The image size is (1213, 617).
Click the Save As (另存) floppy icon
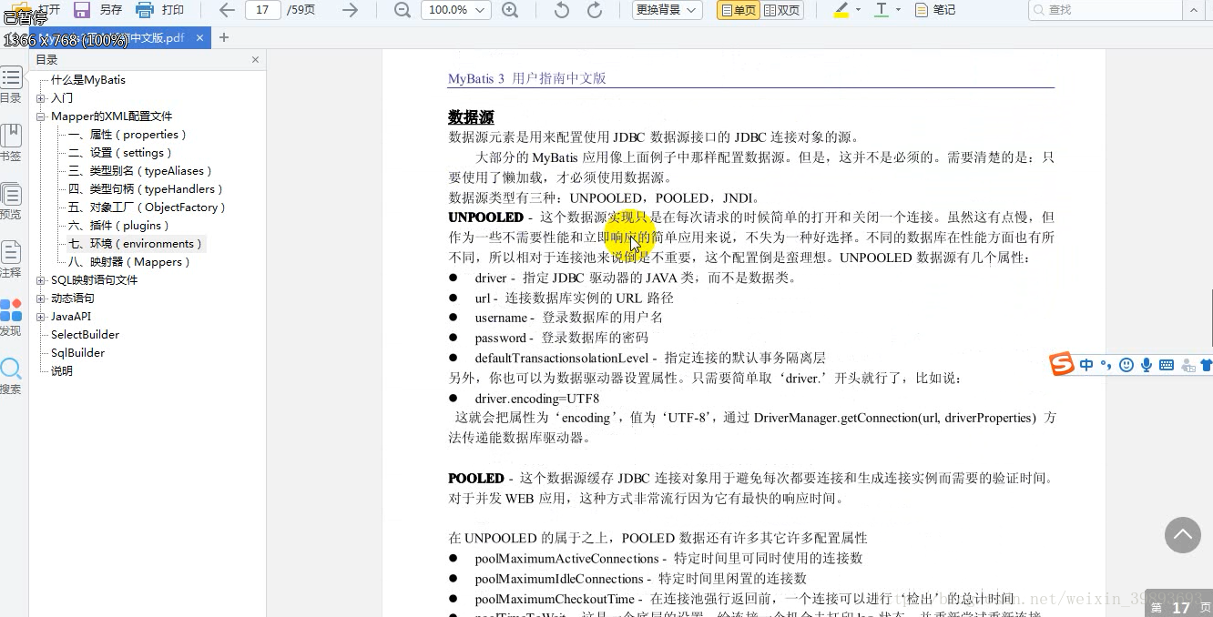tap(82, 10)
